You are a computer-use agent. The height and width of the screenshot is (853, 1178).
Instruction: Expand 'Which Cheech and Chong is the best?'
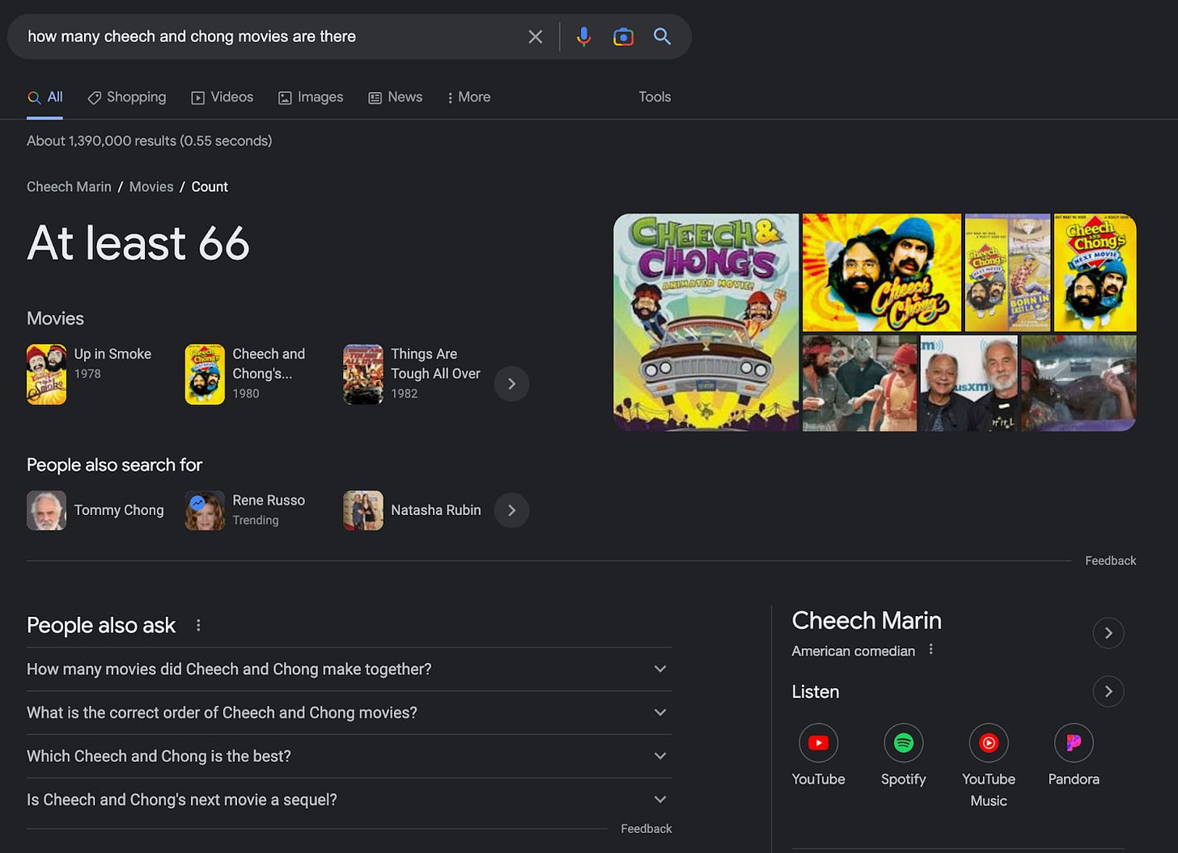350,757
